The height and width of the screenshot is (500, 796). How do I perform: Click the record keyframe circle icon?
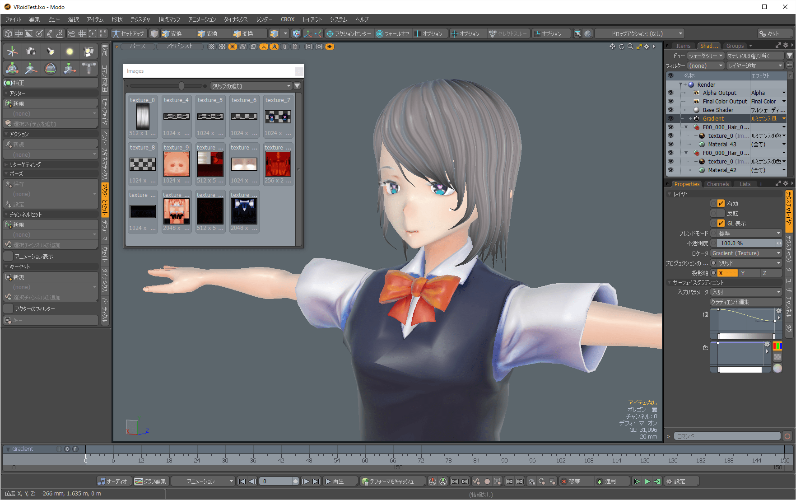click(x=487, y=481)
